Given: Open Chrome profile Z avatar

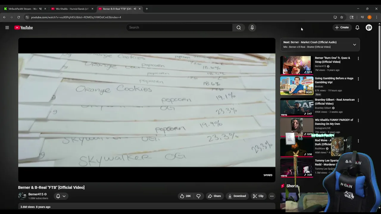Looking at the screenshot, I should click(x=369, y=17).
